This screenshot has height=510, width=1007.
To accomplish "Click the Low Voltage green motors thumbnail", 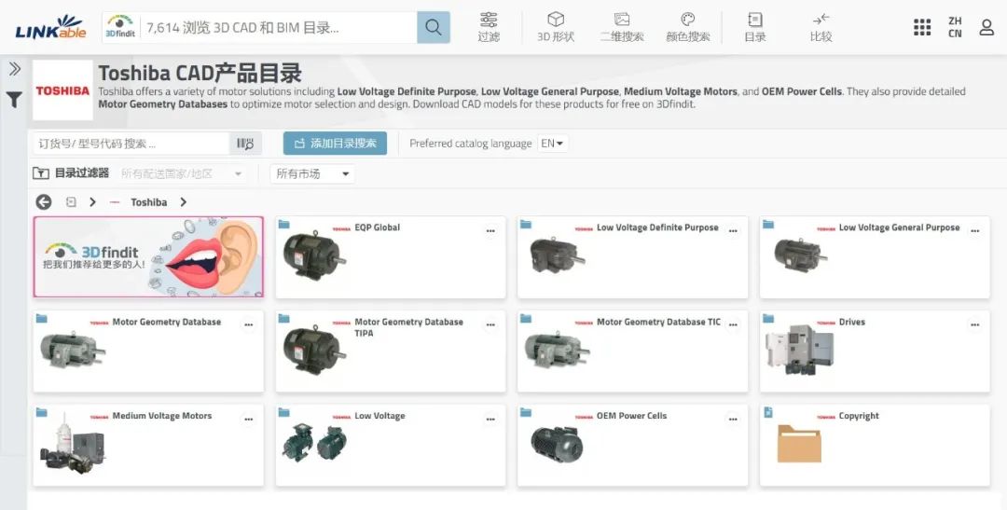I will point(314,443).
